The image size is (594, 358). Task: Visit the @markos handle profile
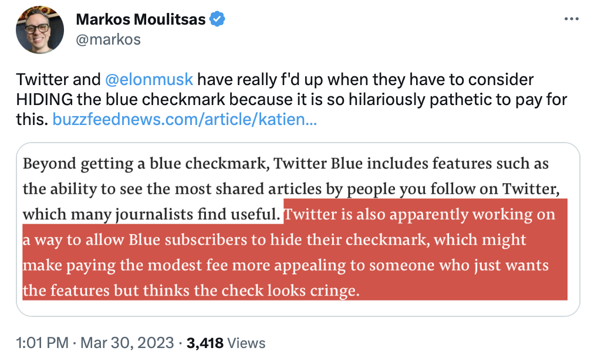[x=108, y=39]
